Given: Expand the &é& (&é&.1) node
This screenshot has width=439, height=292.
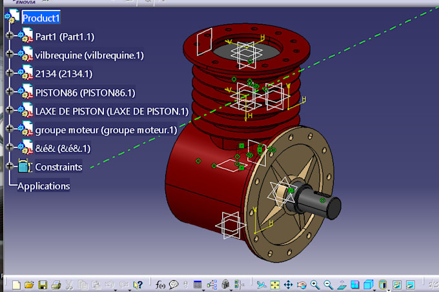Looking at the screenshot, I should coord(9,147).
